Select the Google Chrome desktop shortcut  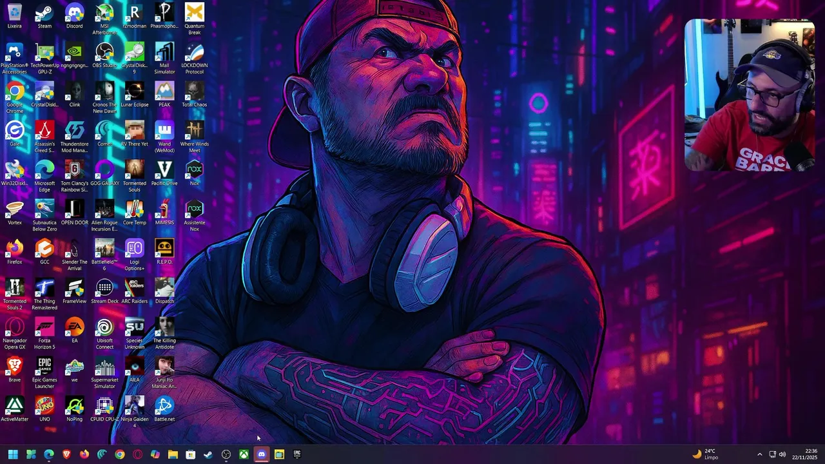[14, 98]
